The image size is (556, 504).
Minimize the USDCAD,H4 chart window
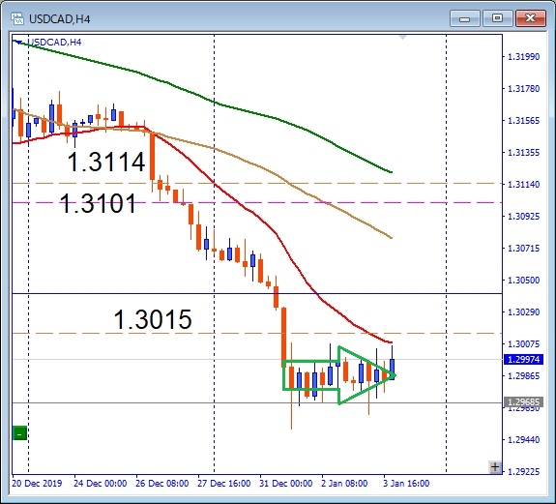(464, 18)
